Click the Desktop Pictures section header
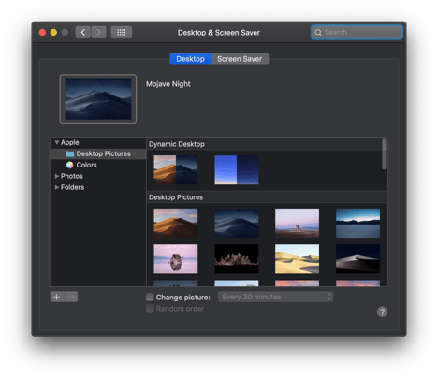This screenshot has width=438, height=378. click(x=176, y=197)
